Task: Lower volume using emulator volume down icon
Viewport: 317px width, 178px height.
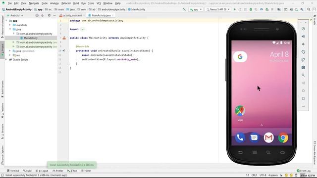Action: tap(303, 44)
